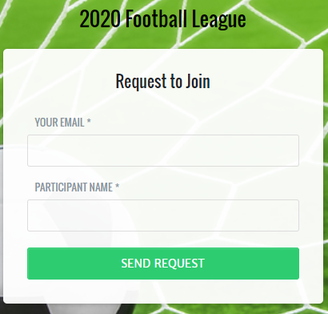Click inside the Your Email input field
The width and height of the screenshot is (328, 314).
tap(163, 151)
